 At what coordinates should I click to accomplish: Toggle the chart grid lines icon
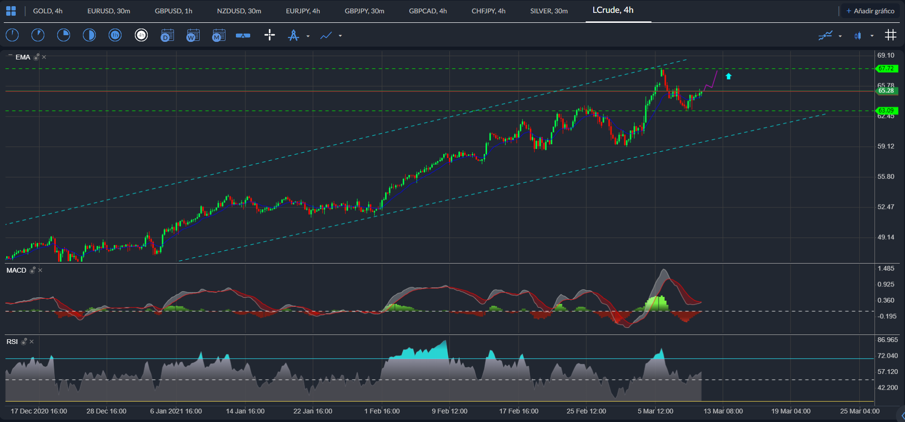pyautogui.click(x=890, y=35)
